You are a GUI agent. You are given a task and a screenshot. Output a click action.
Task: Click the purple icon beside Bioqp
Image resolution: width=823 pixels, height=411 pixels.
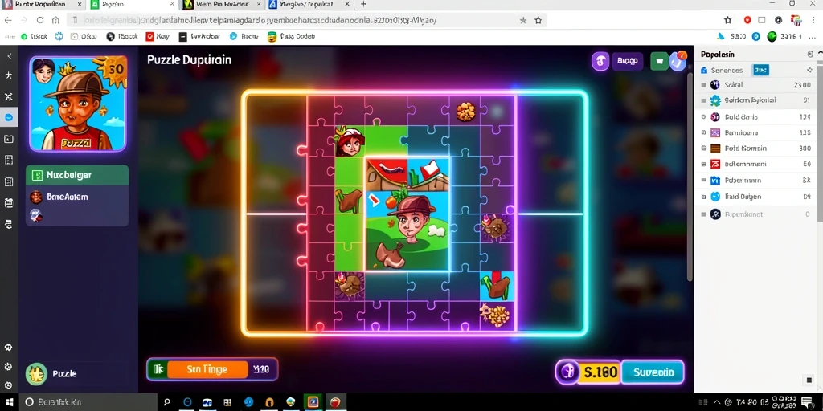[600, 61]
